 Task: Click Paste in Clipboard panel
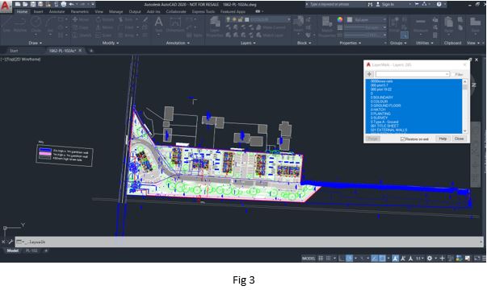[x=449, y=24]
